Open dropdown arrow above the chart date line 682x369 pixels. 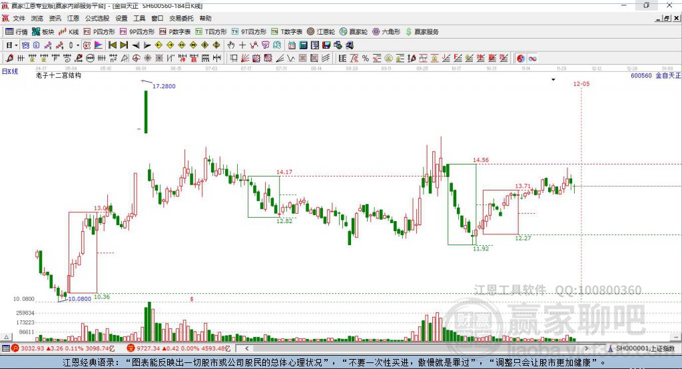click(553, 80)
